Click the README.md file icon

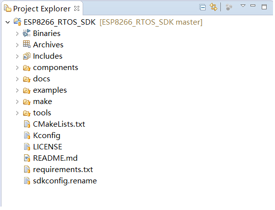(27, 158)
